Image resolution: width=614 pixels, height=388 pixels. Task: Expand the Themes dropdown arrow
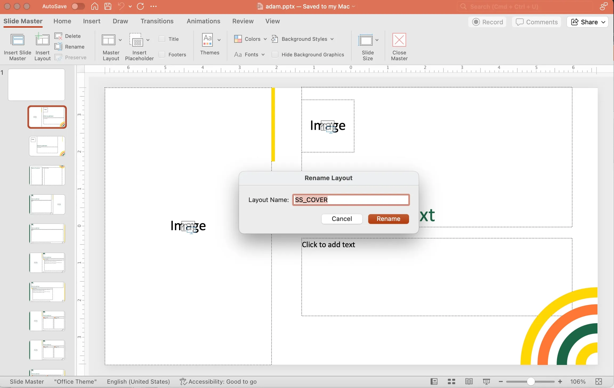pyautogui.click(x=219, y=40)
